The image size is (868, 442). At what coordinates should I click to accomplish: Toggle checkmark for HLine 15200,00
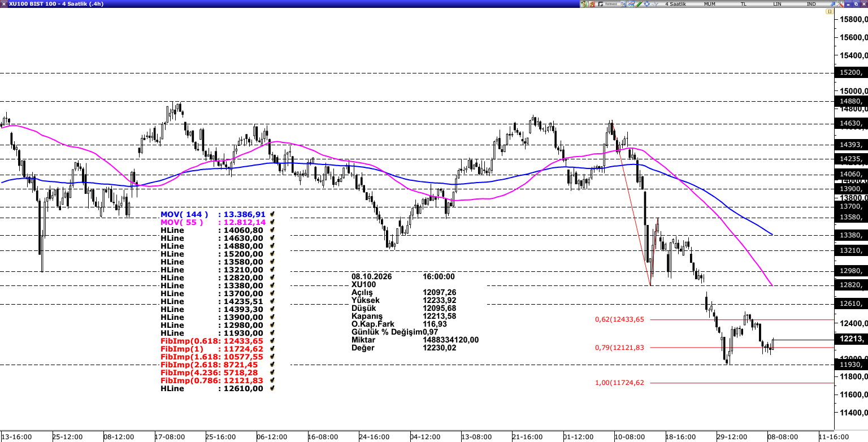[x=272, y=254]
